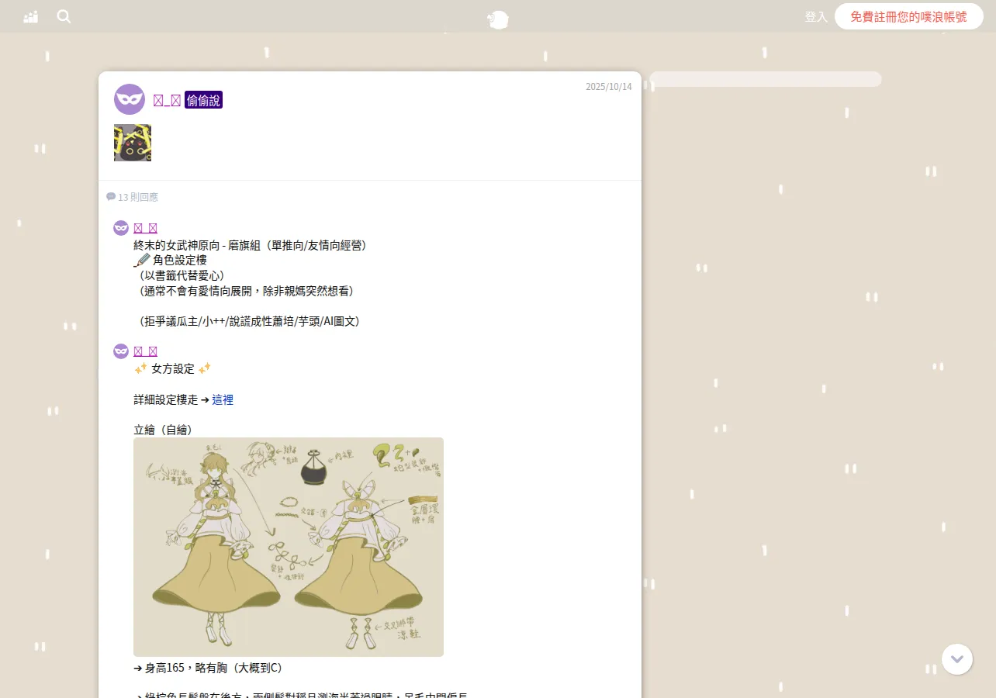Click the search magnifier icon
The height and width of the screenshot is (698, 996).
coord(64,16)
